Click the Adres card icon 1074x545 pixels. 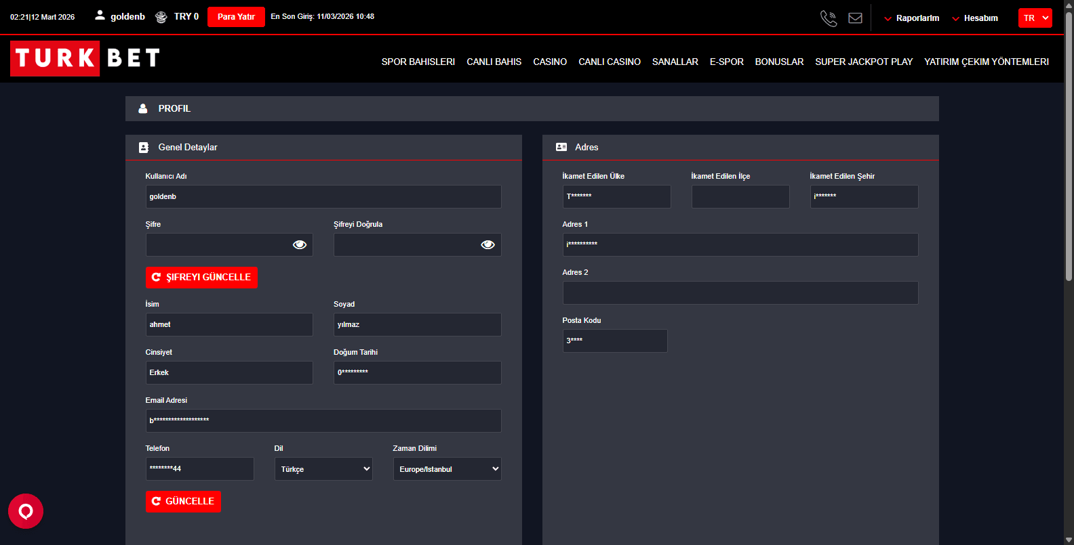pyautogui.click(x=561, y=147)
